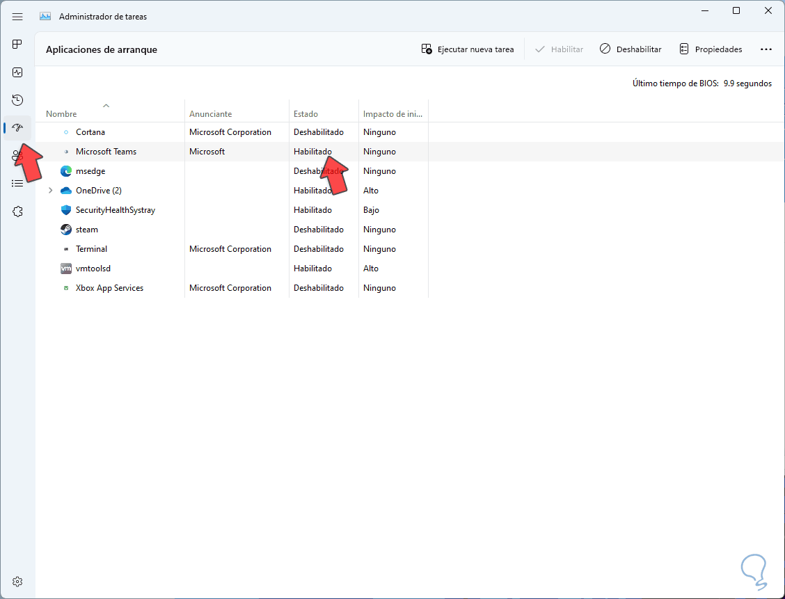Image resolution: width=785 pixels, height=599 pixels.
Task: Click Ejecutar nueva tarea button
Action: (x=468, y=49)
